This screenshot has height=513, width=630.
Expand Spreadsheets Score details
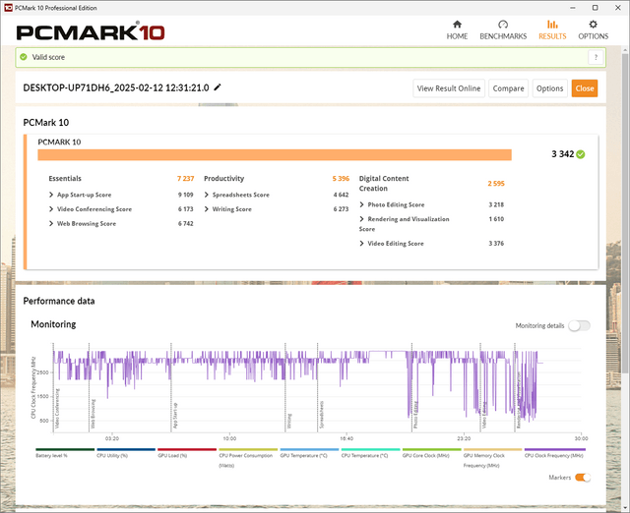pos(207,195)
